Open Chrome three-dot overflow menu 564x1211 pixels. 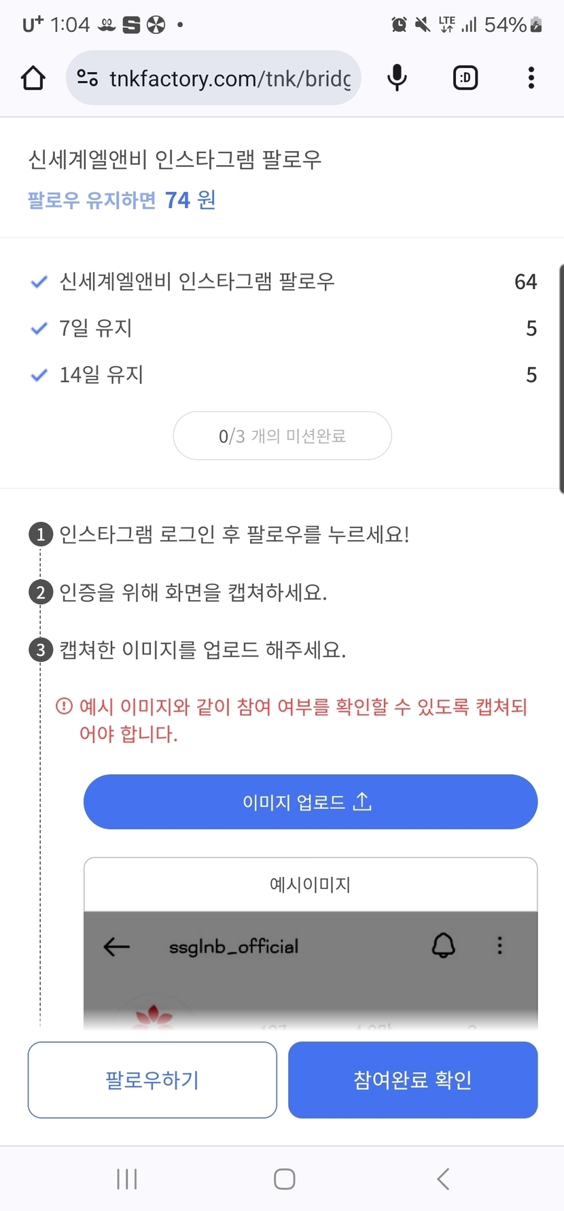[x=531, y=78]
